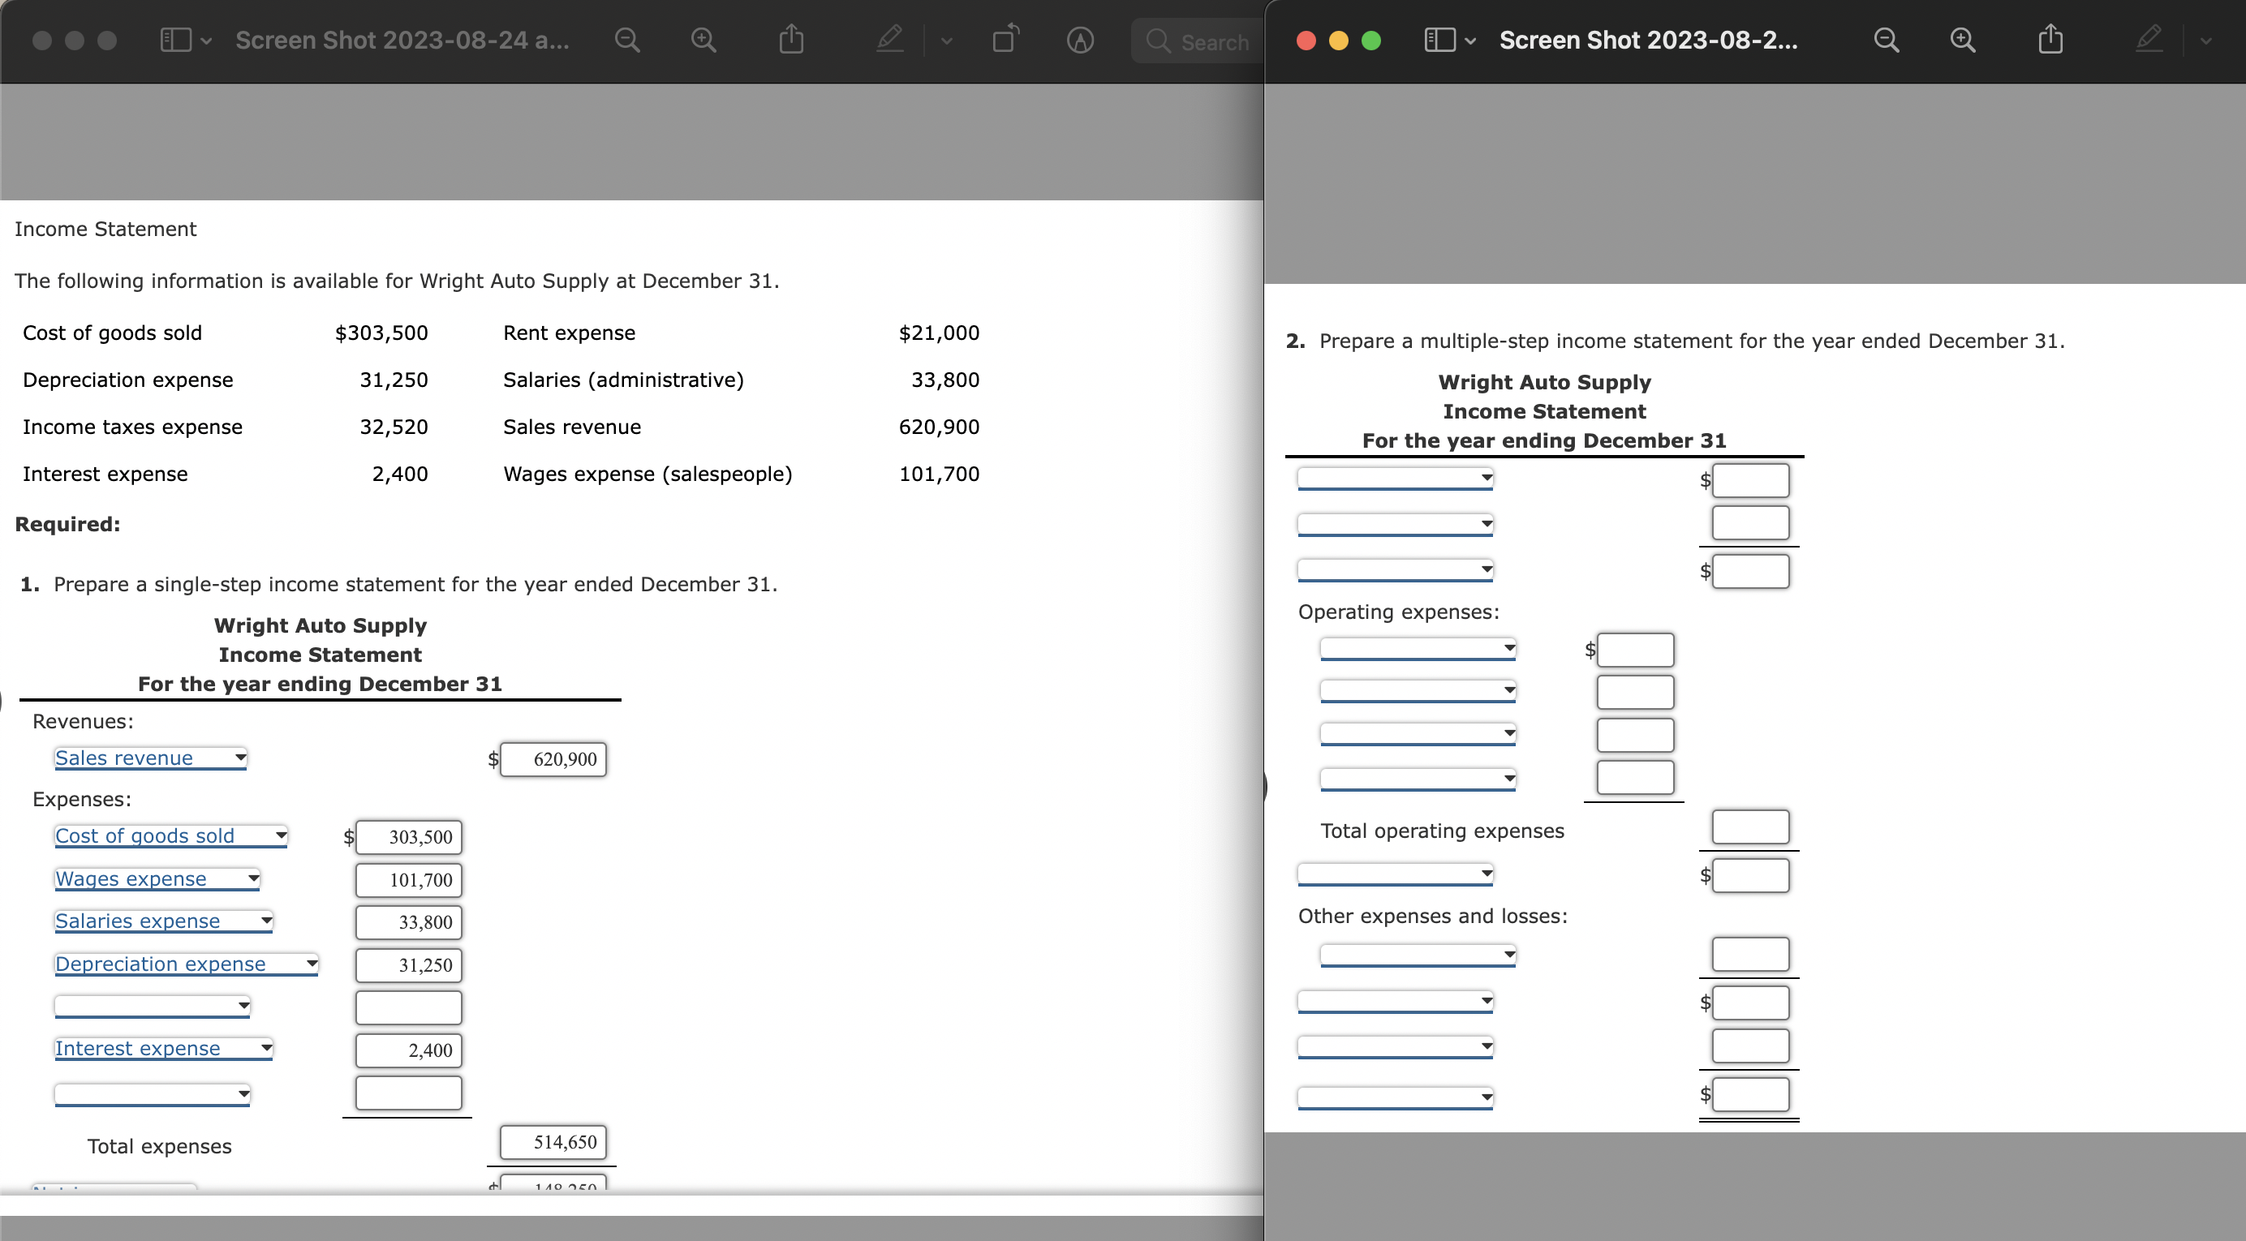Click Share icon in right Preview window
This screenshot has width=2246, height=1241.
pyautogui.click(x=2050, y=40)
